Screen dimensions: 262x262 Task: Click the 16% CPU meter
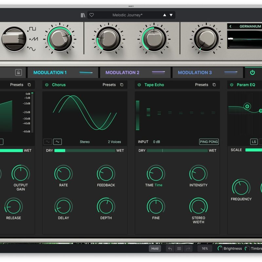205,249
